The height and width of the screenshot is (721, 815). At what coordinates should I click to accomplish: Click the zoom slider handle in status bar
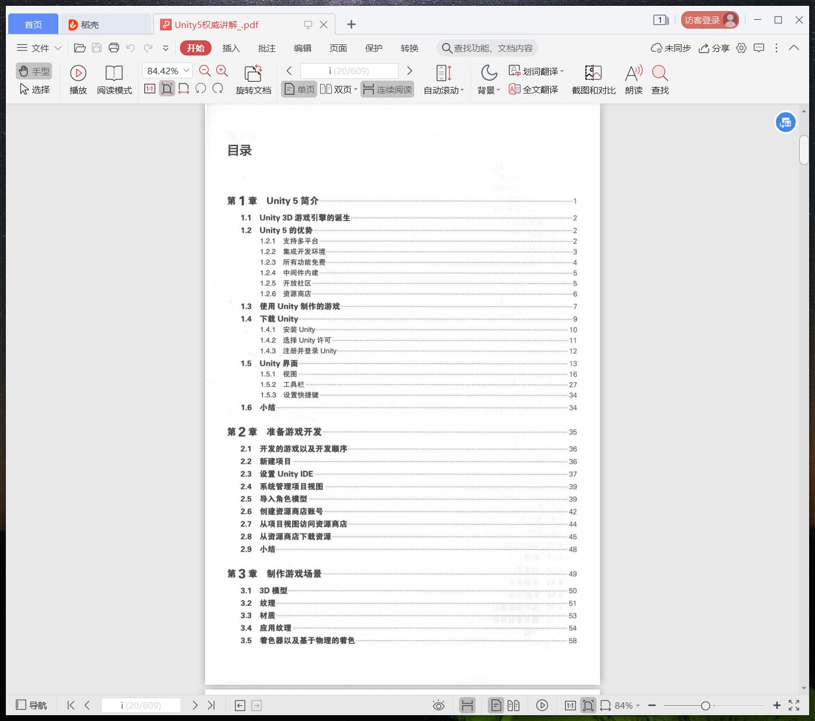(706, 706)
